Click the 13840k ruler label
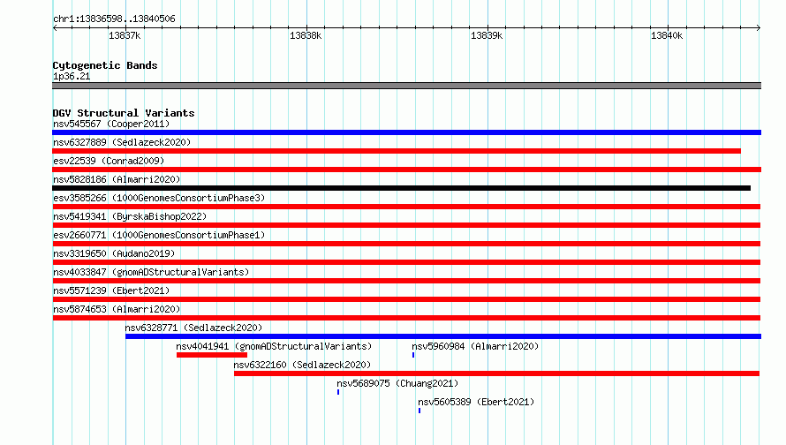786x445 pixels. [667, 35]
